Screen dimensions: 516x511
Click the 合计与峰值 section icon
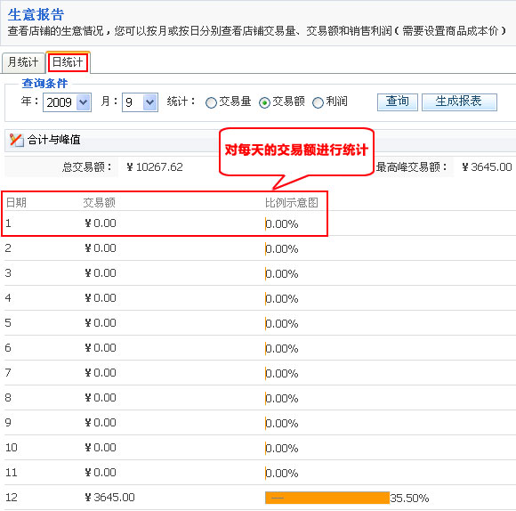(16, 140)
